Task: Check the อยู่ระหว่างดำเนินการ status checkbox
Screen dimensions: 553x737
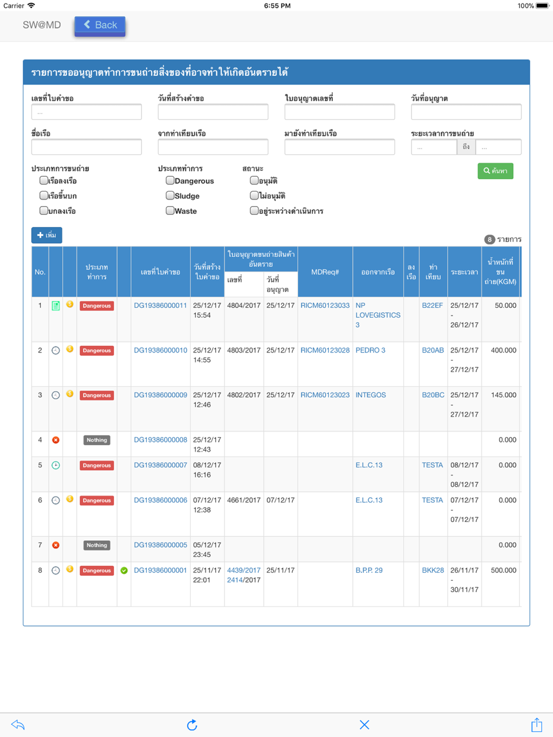Action: [254, 210]
